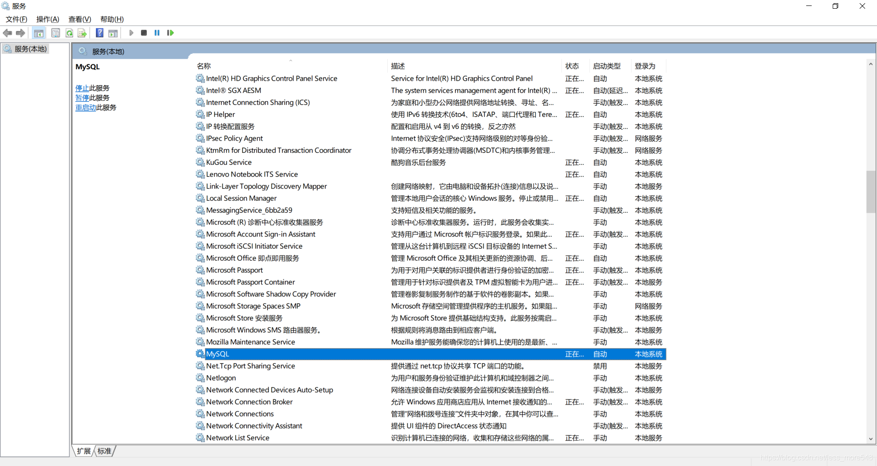Click the Export list toolbar icon

[82, 33]
